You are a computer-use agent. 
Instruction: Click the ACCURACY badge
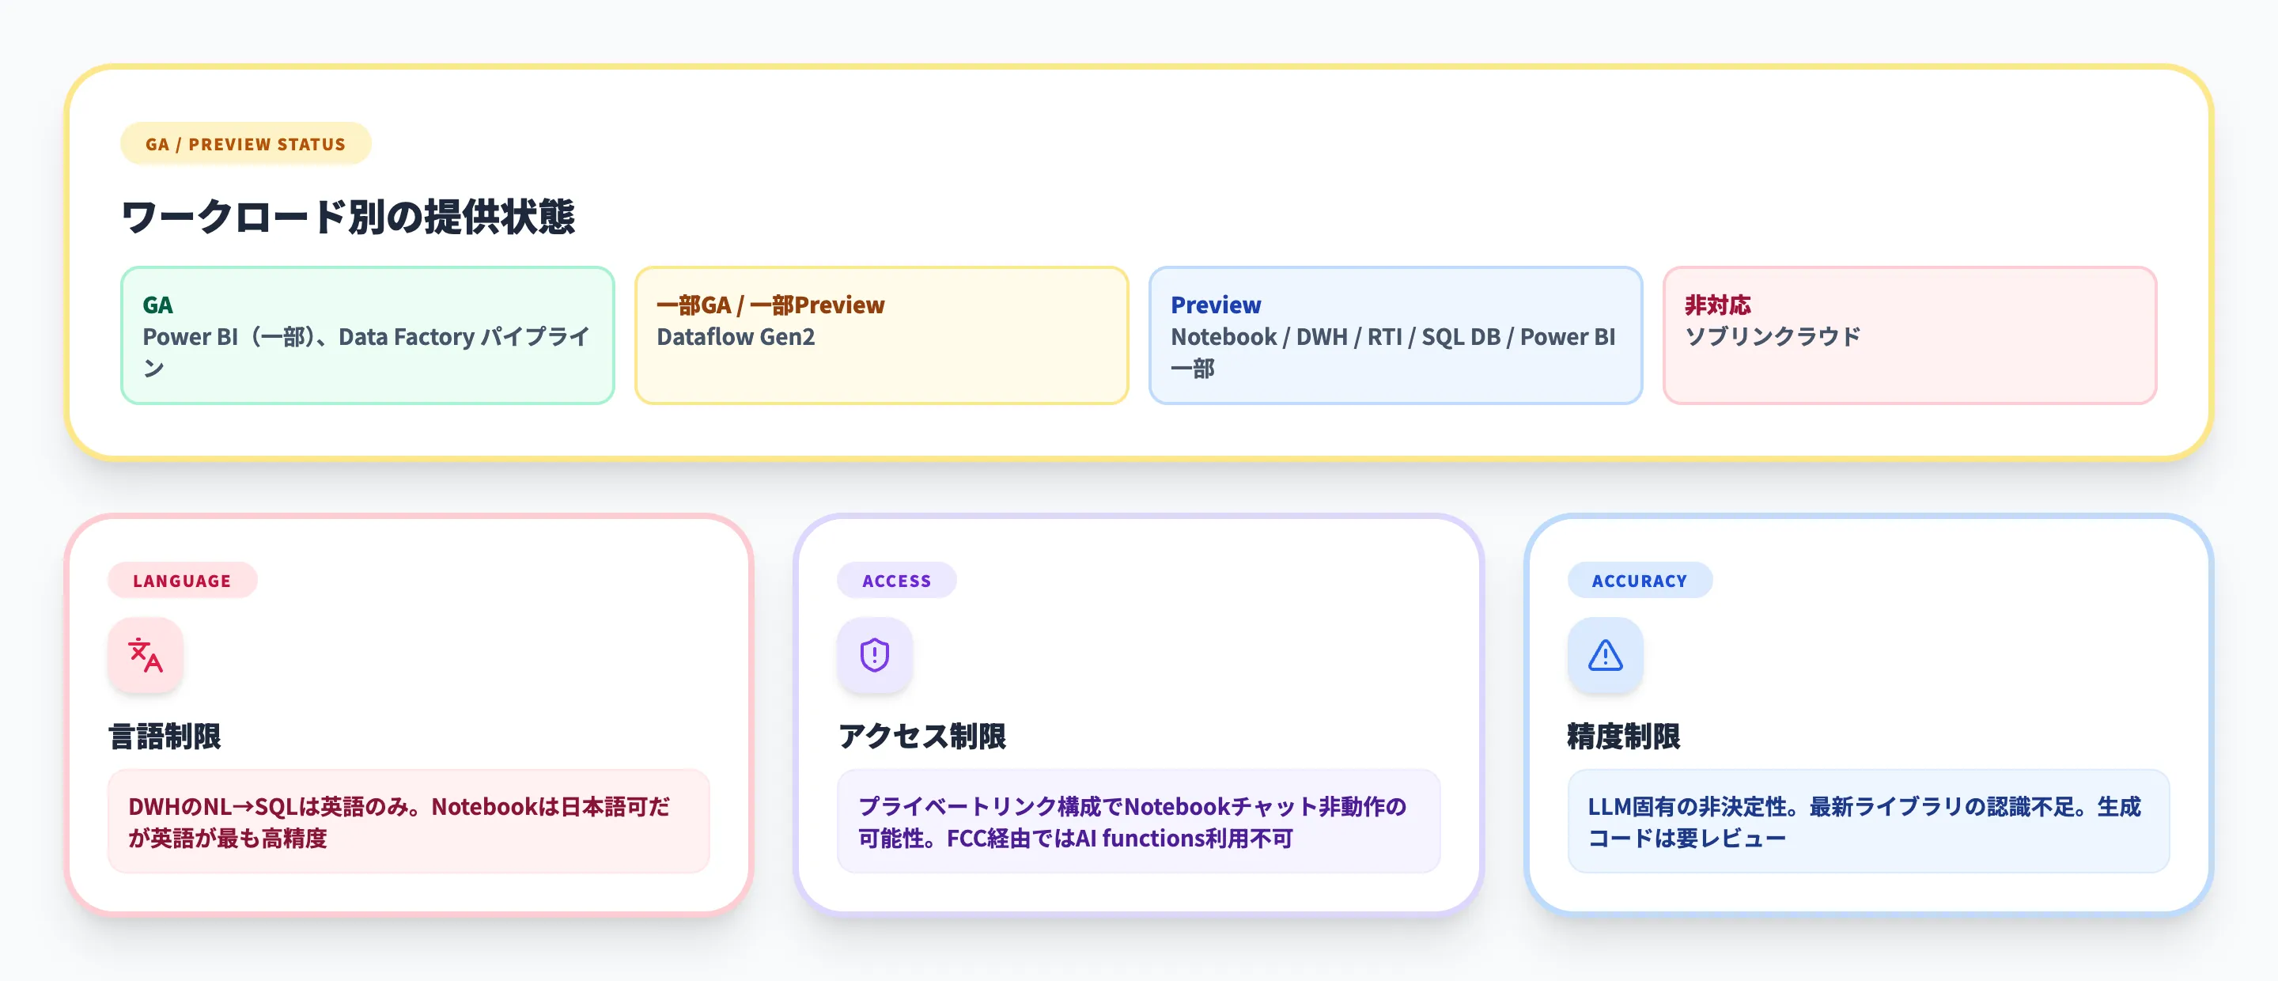coord(1640,580)
